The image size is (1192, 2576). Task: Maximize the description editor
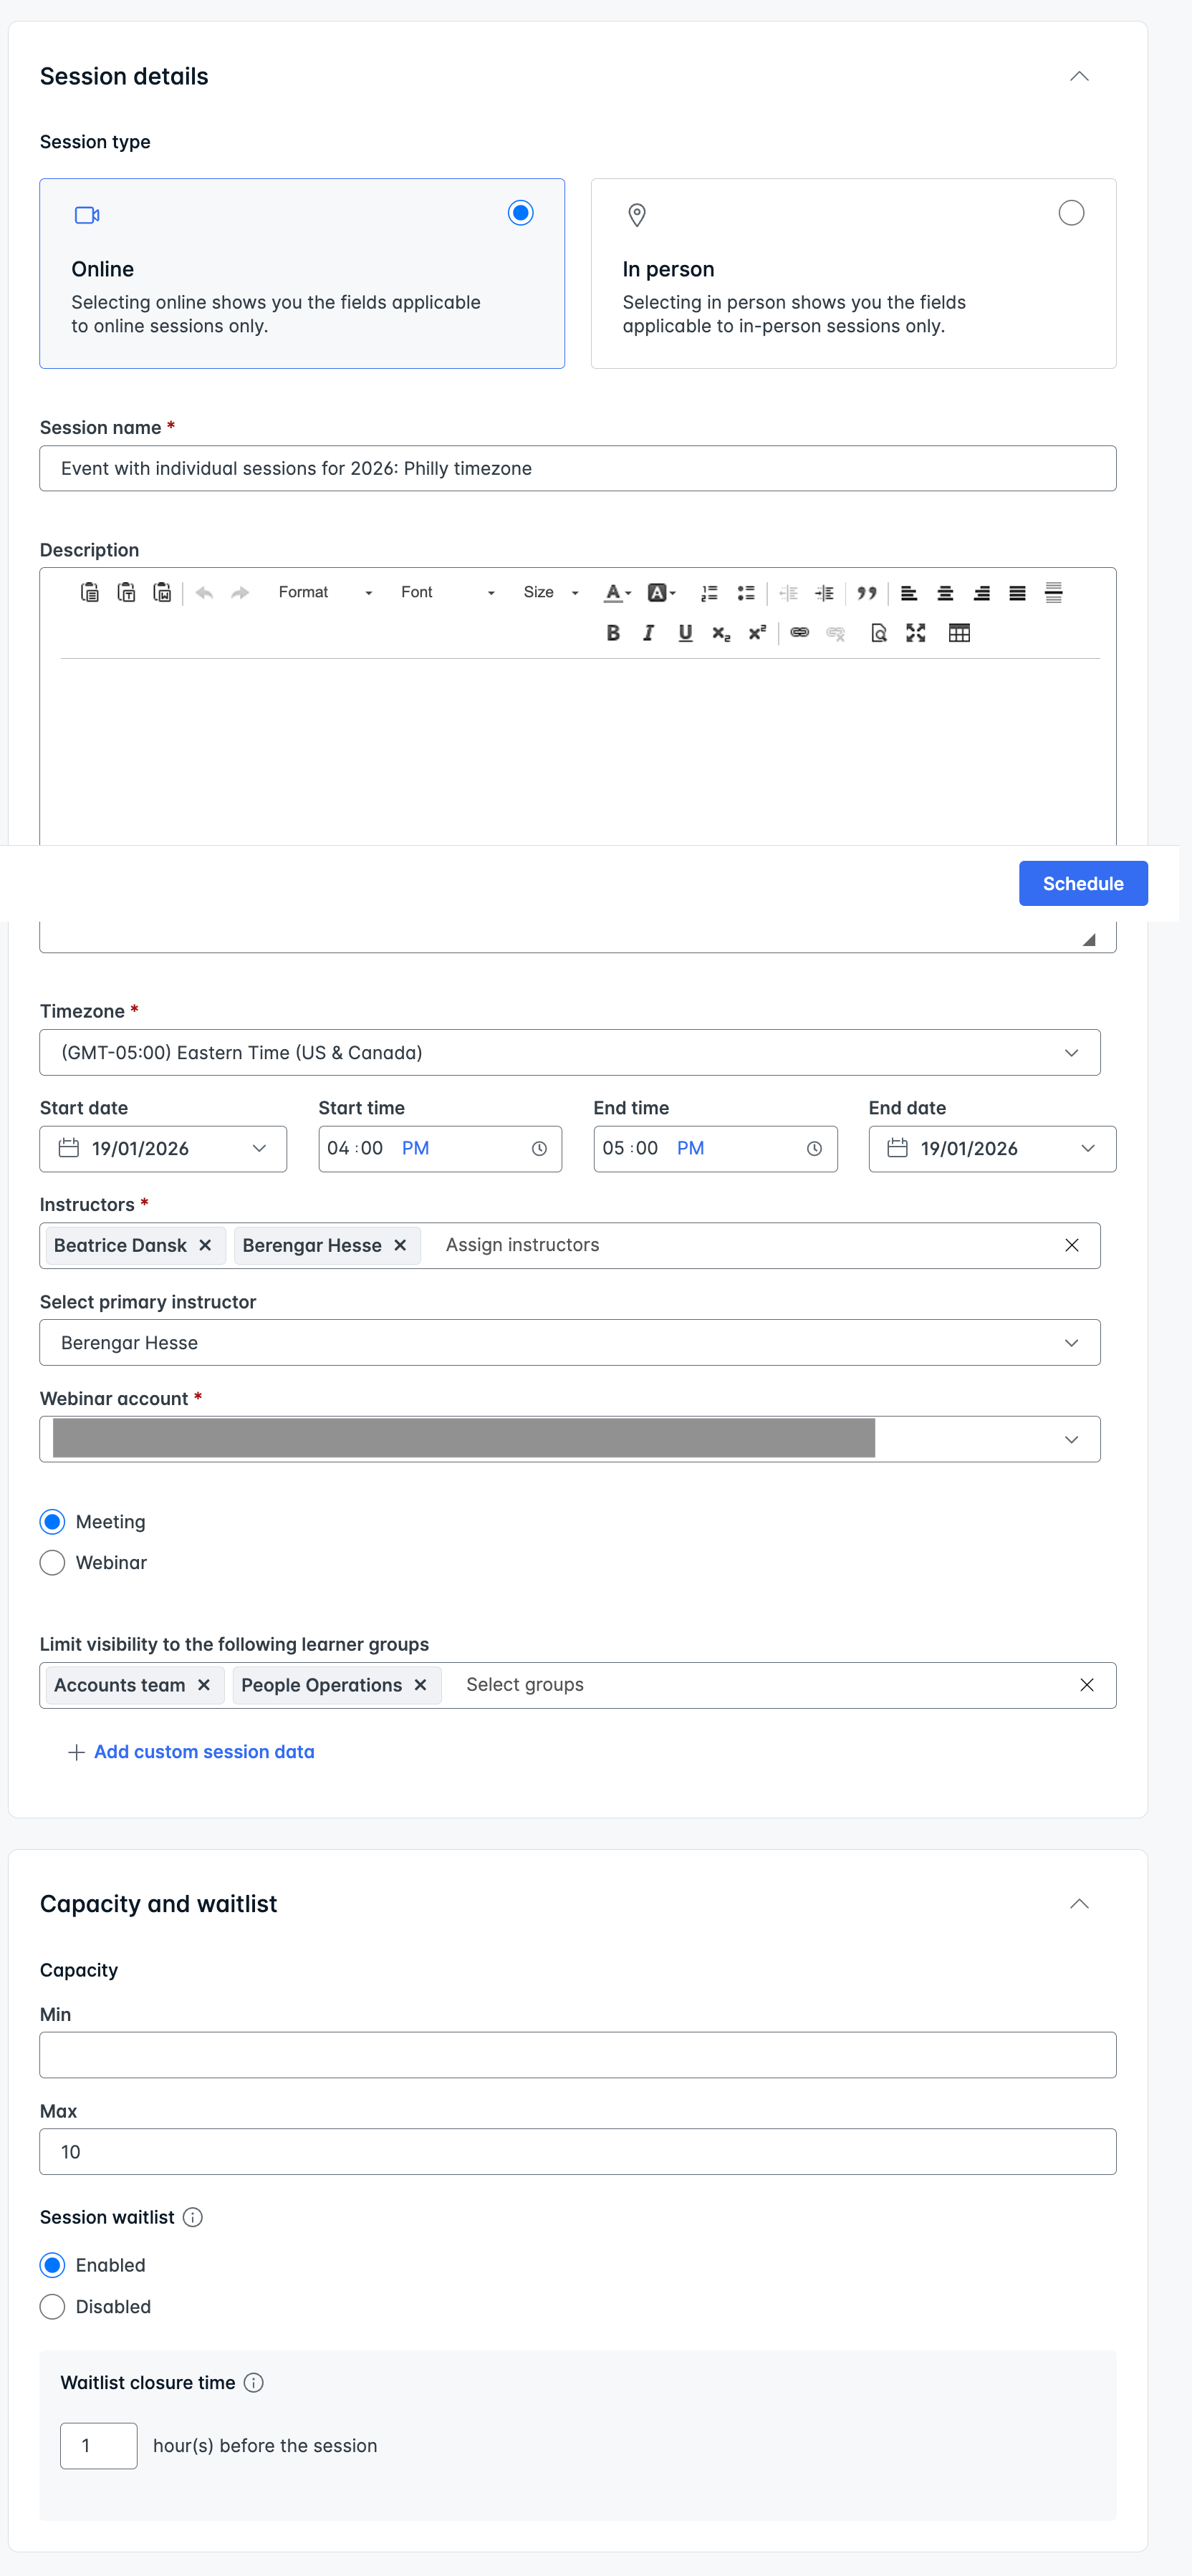point(916,633)
